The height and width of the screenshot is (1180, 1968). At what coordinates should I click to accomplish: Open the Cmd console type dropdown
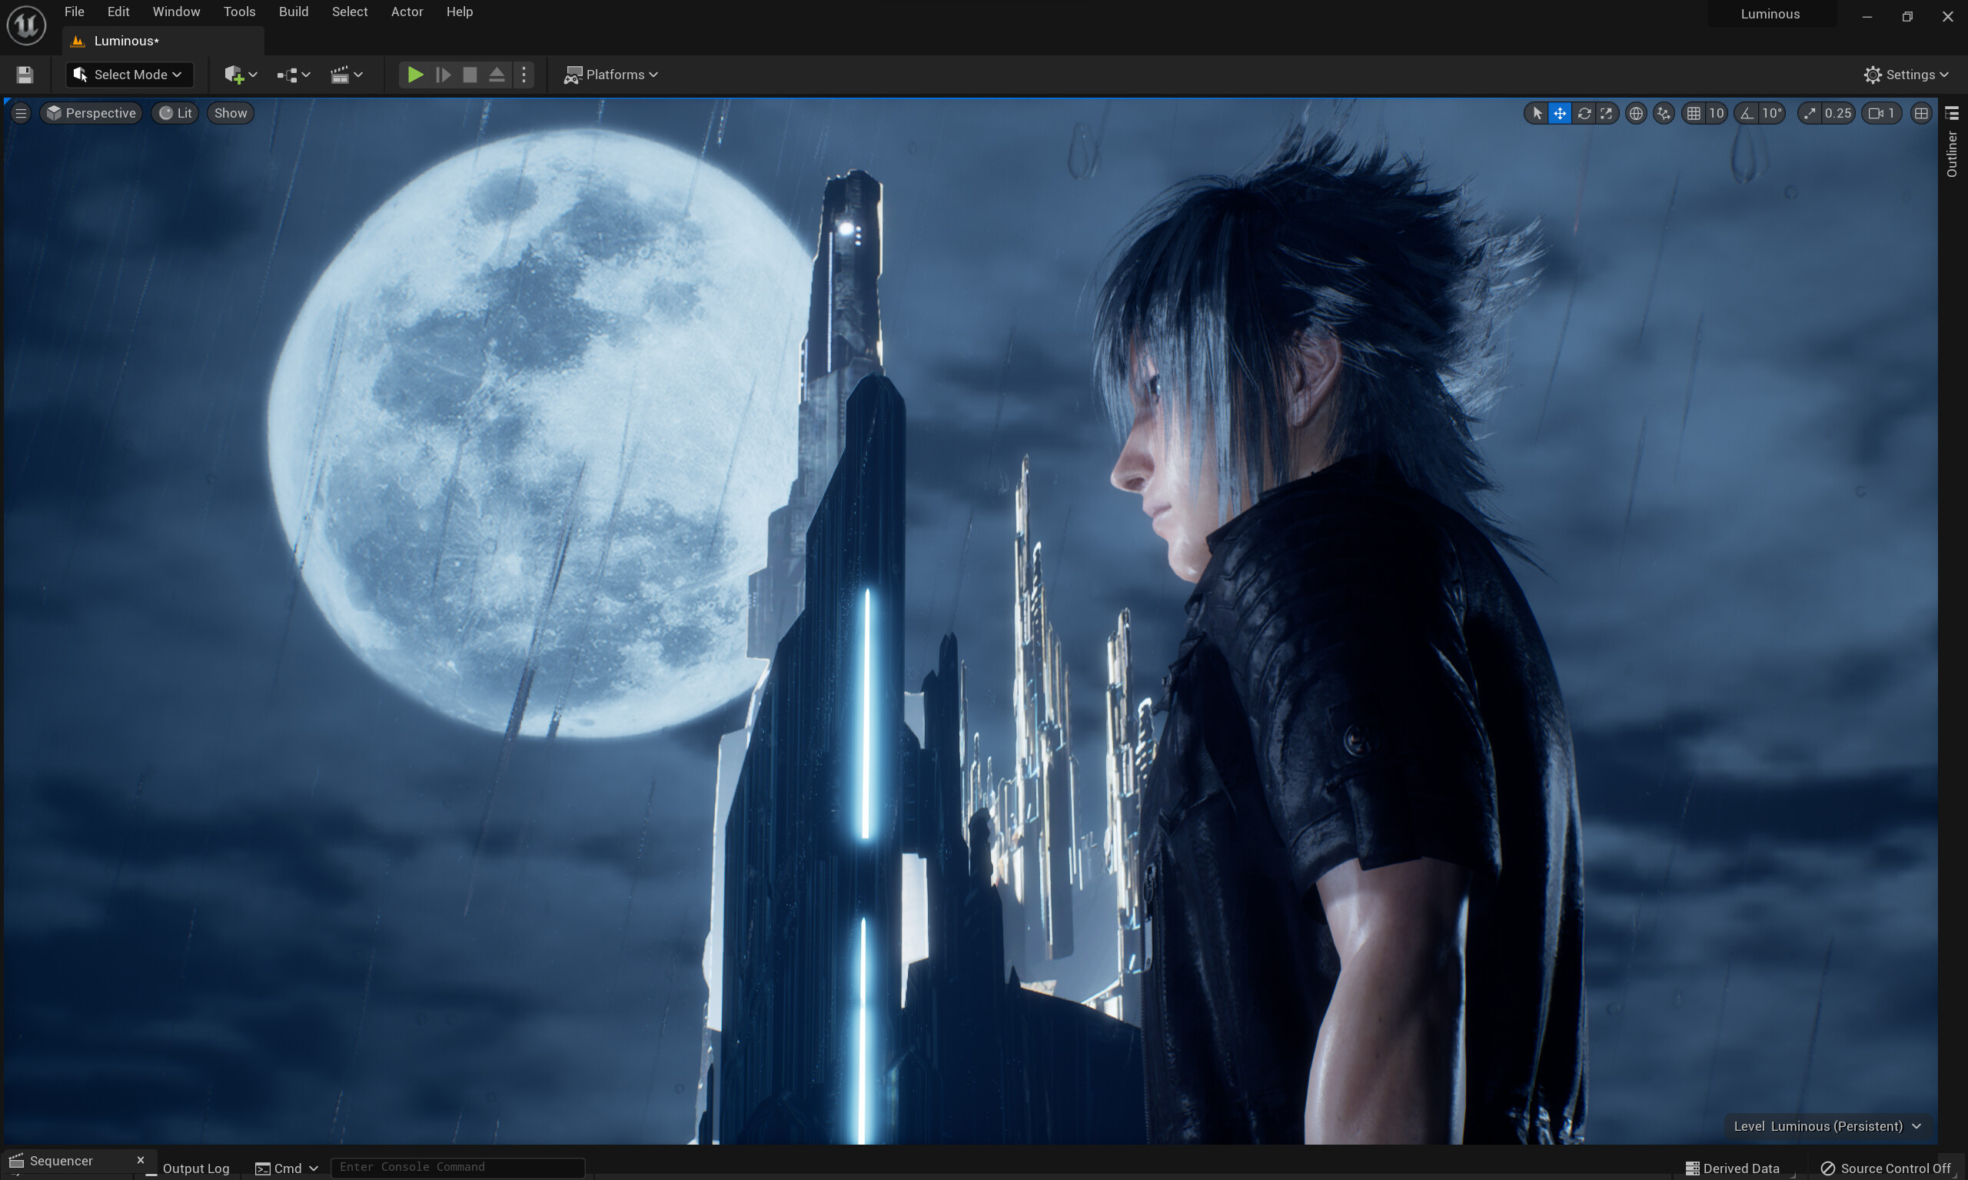(287, 1168)
